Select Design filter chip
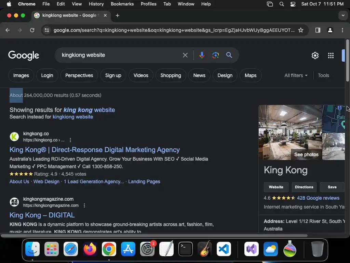Image resolution: width=350 pixels, height=263 pixels. [225, 75]
